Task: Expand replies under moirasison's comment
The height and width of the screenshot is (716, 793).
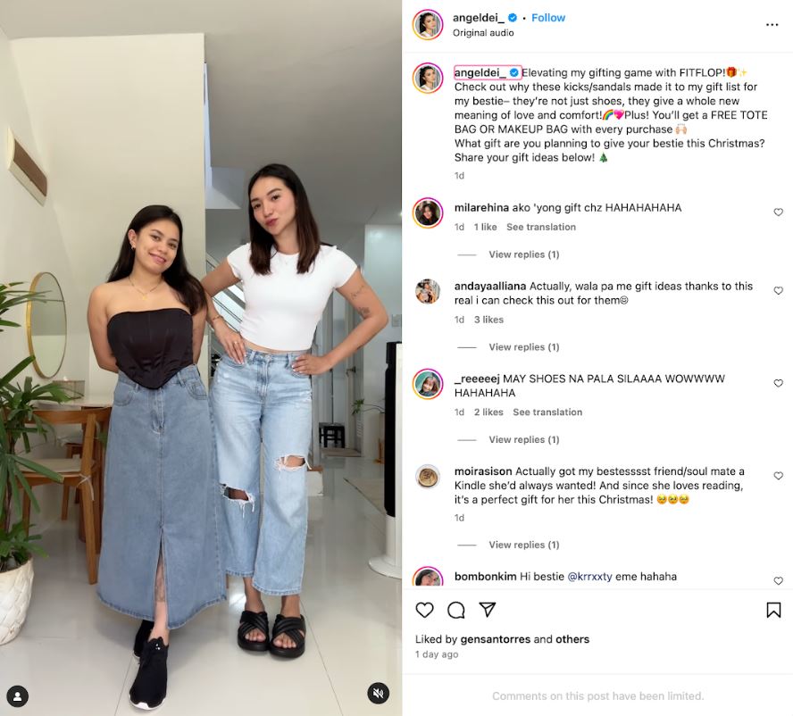Action: [524, 545]
